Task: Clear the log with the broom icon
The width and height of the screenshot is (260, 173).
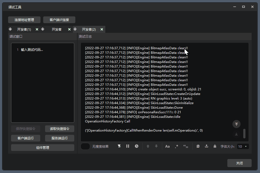Action: pyautogui.click(x=215, y=146)
